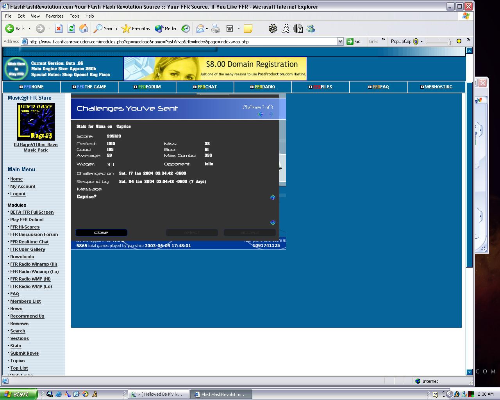This screenshot has height=400, width=500.
Task: Click the Windows Start button
Action: [19, 394]
